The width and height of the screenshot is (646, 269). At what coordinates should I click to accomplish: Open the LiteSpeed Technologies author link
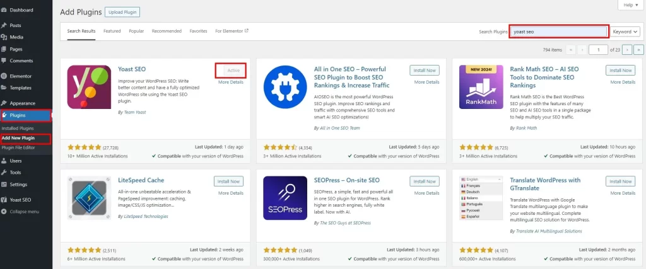[x=146, y=216]
